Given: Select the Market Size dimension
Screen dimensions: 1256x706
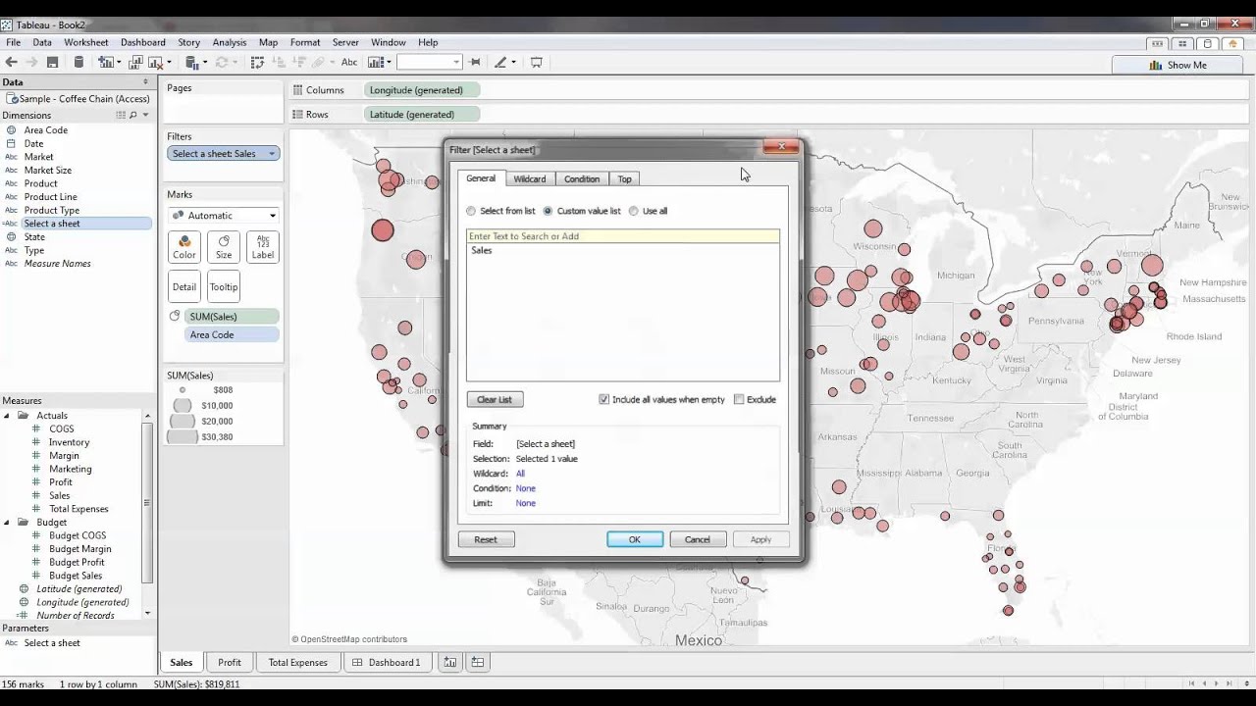Looking at the screenshot, I should tap(48, 171).
